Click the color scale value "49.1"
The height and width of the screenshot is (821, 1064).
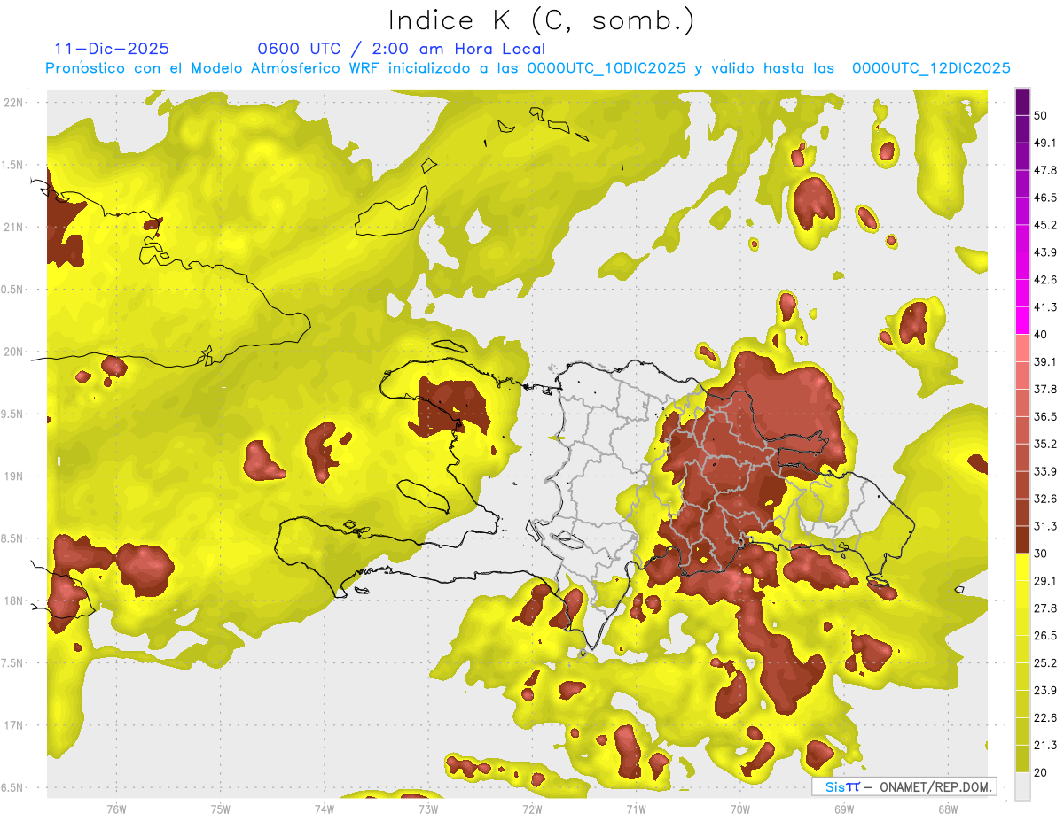(1045, 142)
